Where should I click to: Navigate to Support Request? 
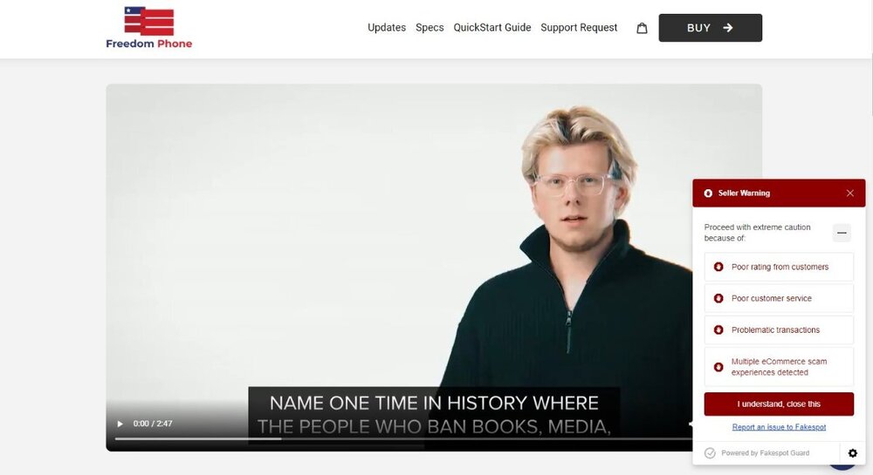(x=579, y=28)
